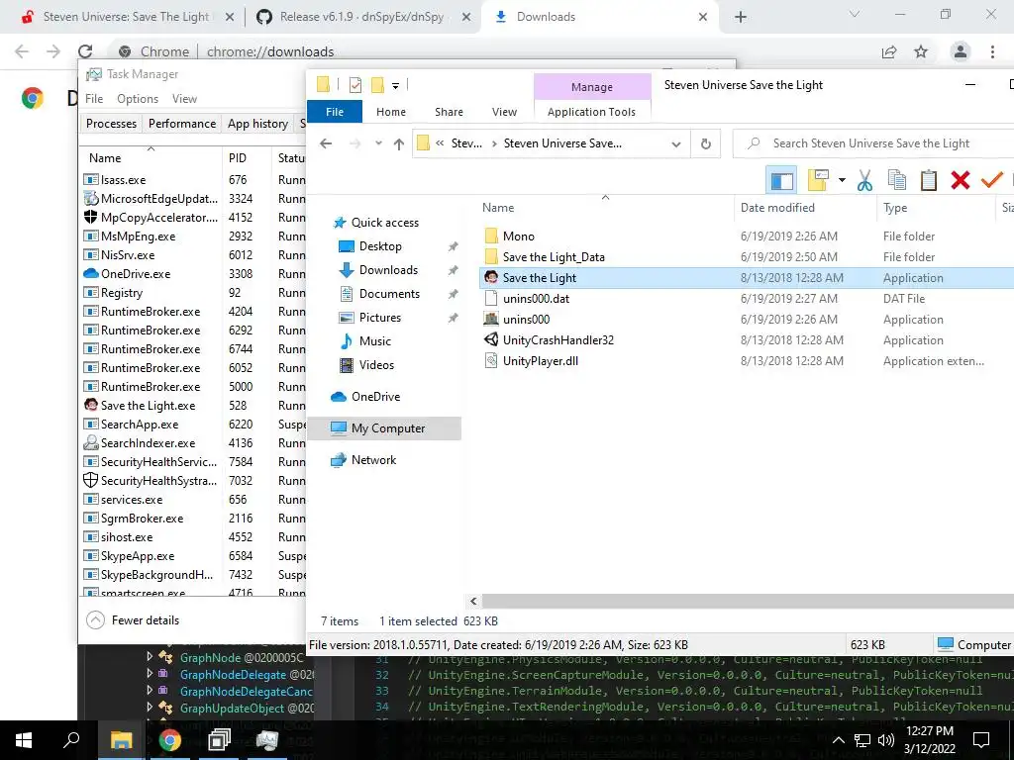Click the Chrome icon in taskbar
Image resolution: width=1014 pixels, height=760 pixels.
pos(170,740)
